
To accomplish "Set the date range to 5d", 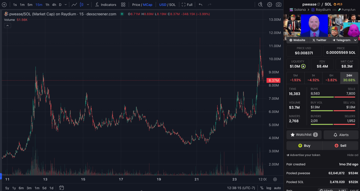I will point(44,188).
